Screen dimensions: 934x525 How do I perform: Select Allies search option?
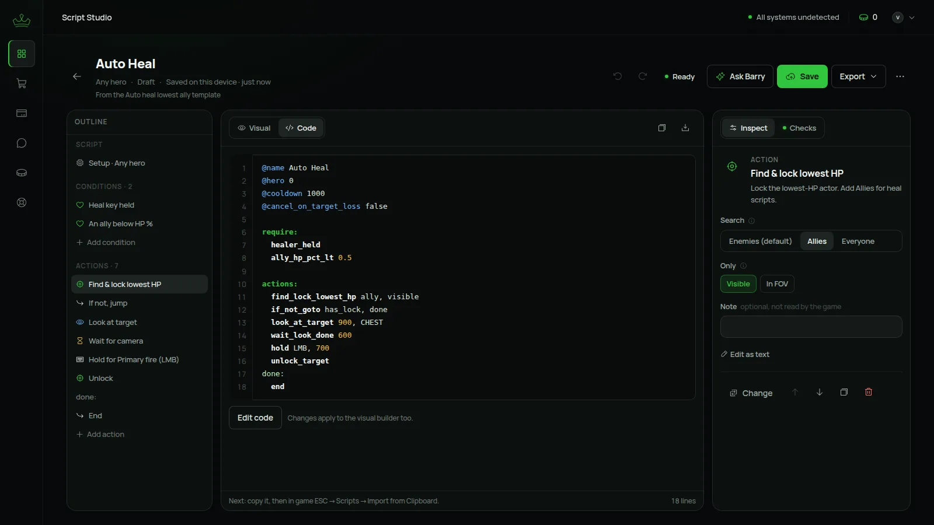click(x=817, y=241)
